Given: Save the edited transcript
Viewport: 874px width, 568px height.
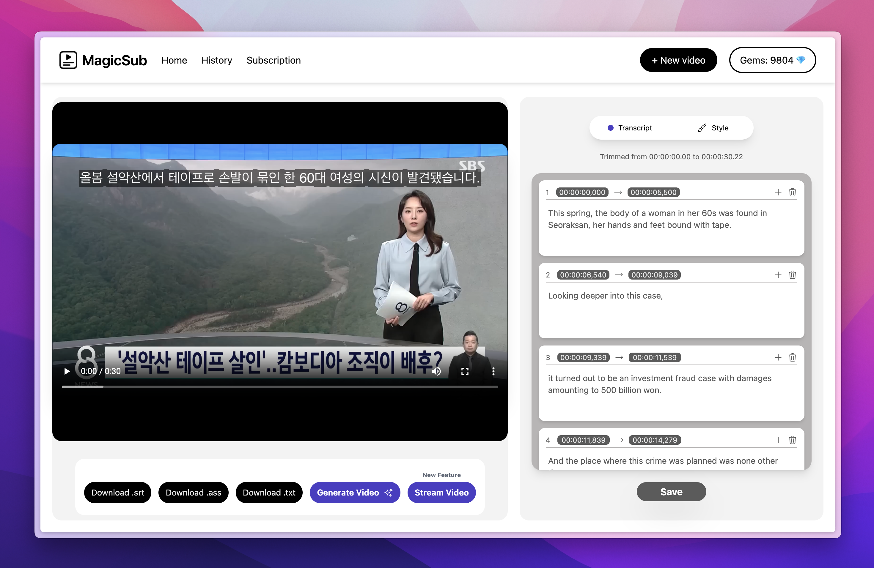Looking at the screenshot, I should click(x=671, y=492).
